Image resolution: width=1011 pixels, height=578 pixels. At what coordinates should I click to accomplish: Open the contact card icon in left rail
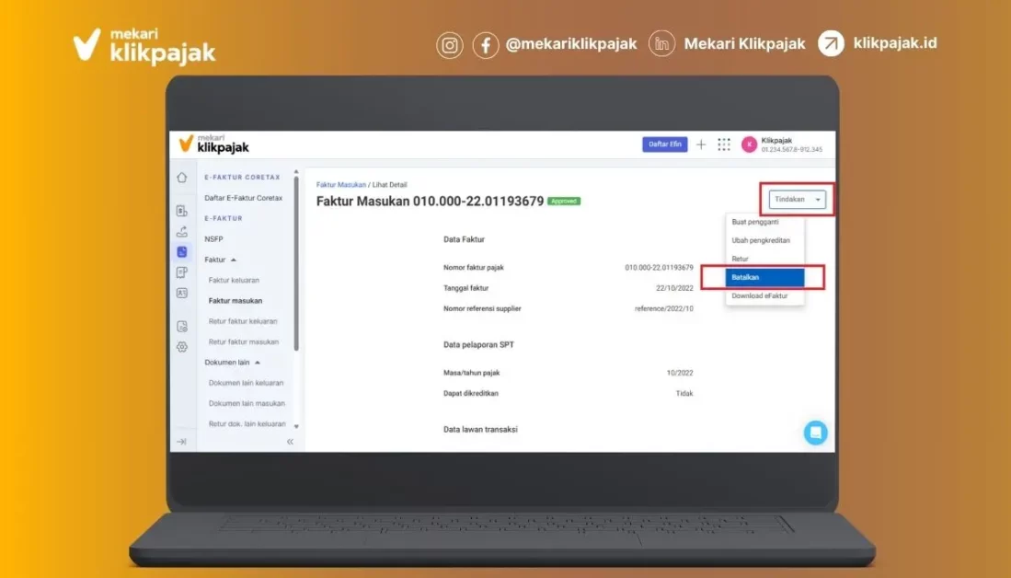(x=182, y=293)
